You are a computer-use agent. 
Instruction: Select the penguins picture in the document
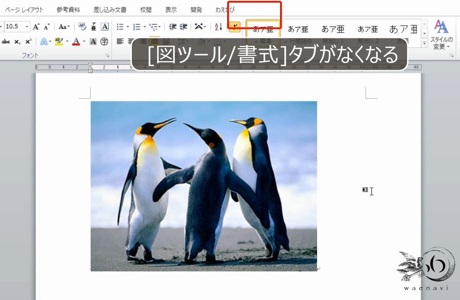click(204, 186)
